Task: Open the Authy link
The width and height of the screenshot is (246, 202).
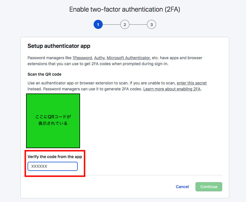Action: click(x=99, y=58)
